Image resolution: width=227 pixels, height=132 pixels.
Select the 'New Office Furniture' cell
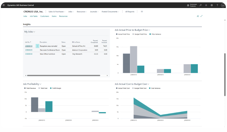47,54
